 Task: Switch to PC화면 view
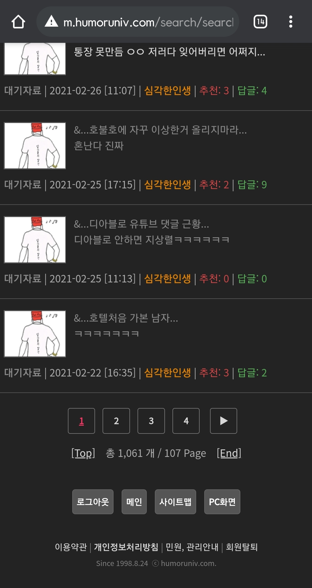pos(222,502)
